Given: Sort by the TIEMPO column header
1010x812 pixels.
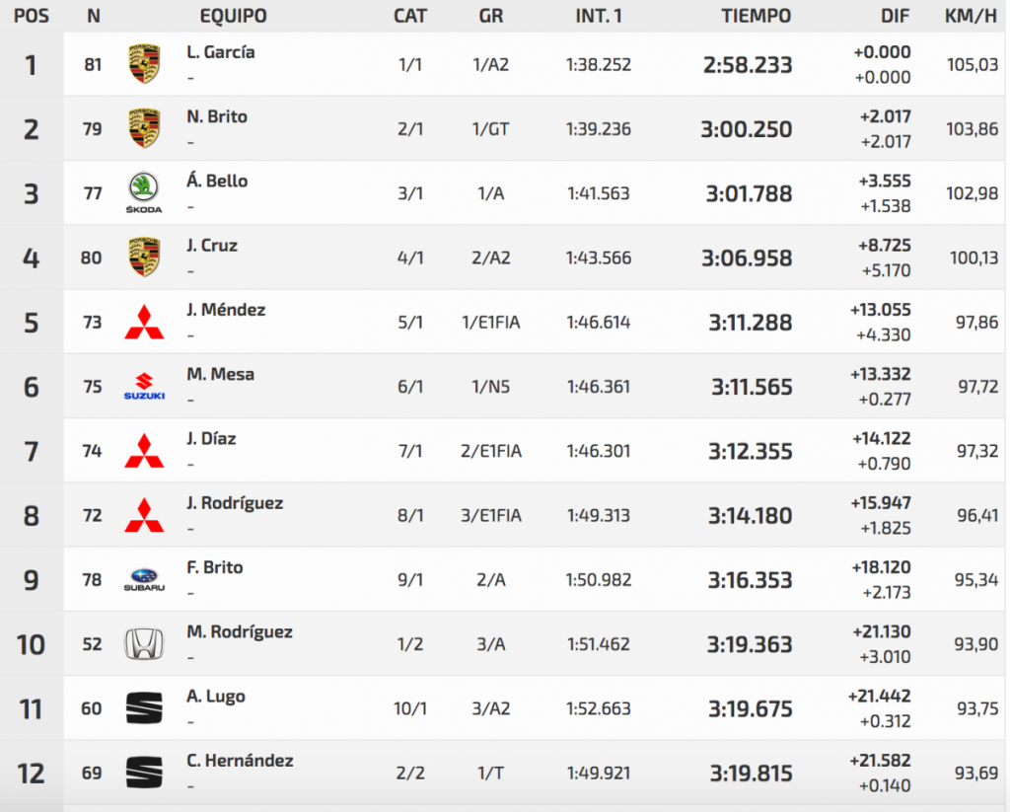Looking at the screenshot, I should coord(756,16).
